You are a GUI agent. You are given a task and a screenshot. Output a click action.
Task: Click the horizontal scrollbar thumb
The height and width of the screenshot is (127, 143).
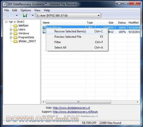(x=78, y=102)
